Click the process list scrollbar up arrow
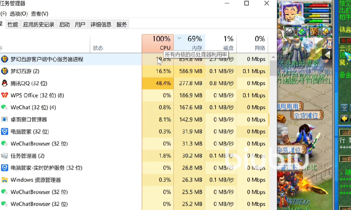 (273, 57)
